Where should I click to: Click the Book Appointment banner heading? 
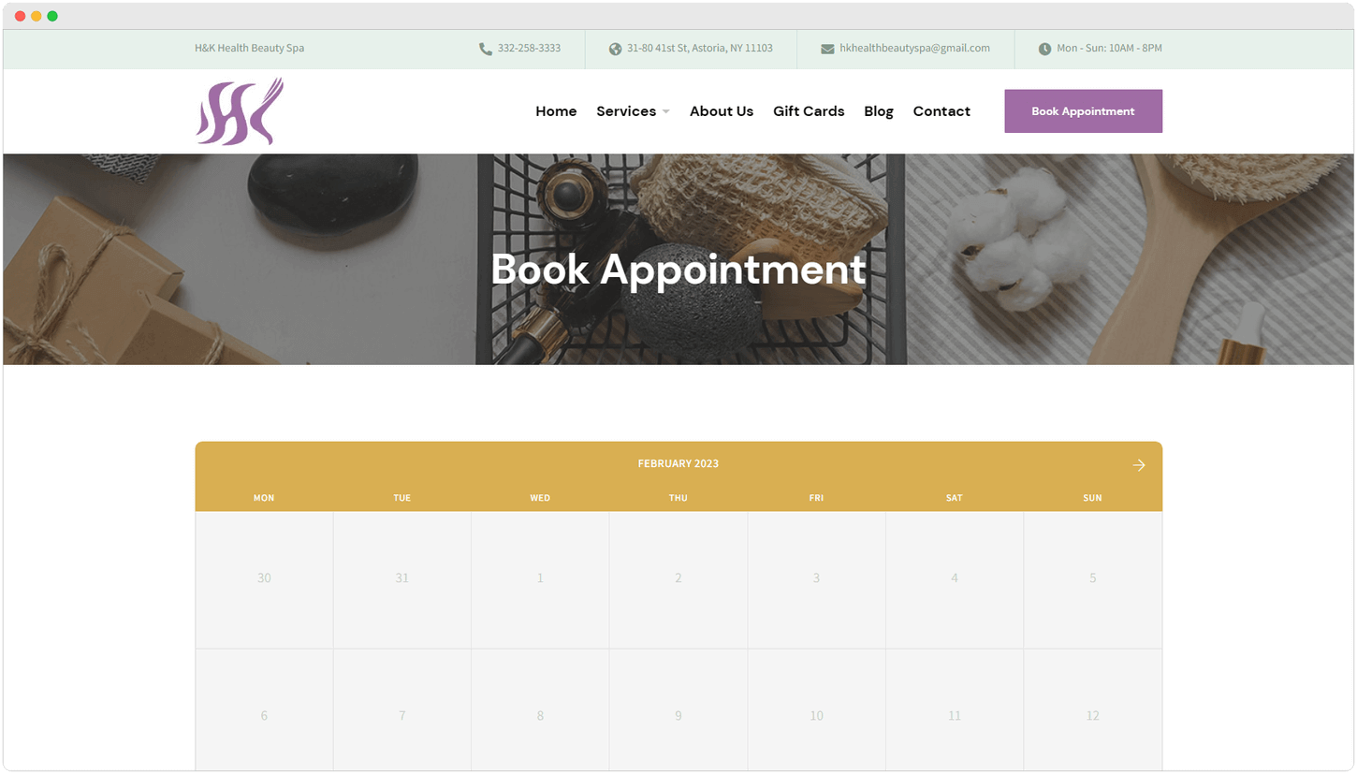tap(678, 270)
